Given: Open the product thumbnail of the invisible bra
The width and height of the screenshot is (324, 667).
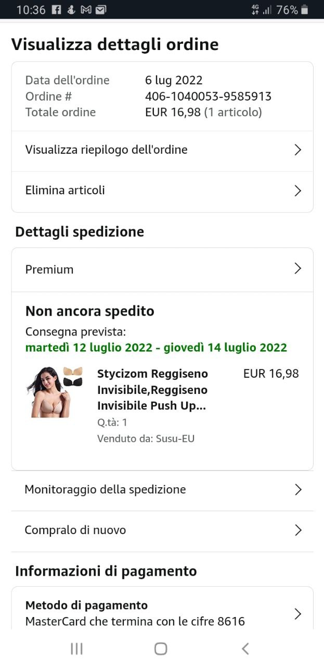Looking at the screenshot, I should click(x=55, y=392).
